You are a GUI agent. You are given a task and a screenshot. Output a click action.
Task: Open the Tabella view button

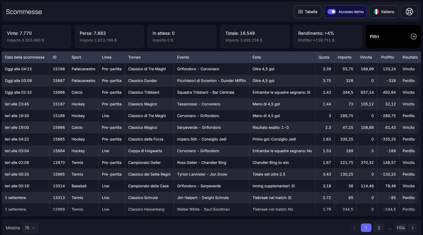308,12
